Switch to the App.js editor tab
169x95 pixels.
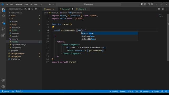pyautogui.click(x=50, y=9)
